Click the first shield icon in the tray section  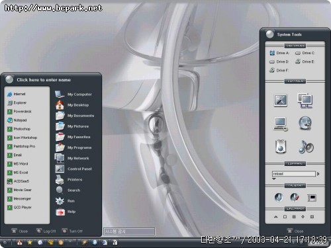point(279,197)
